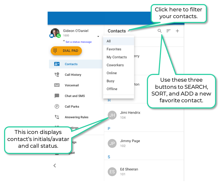The height and width of the screenshot is (184, 221).
Task: Click the dial pad grid icon
Action: click(55, 51)
